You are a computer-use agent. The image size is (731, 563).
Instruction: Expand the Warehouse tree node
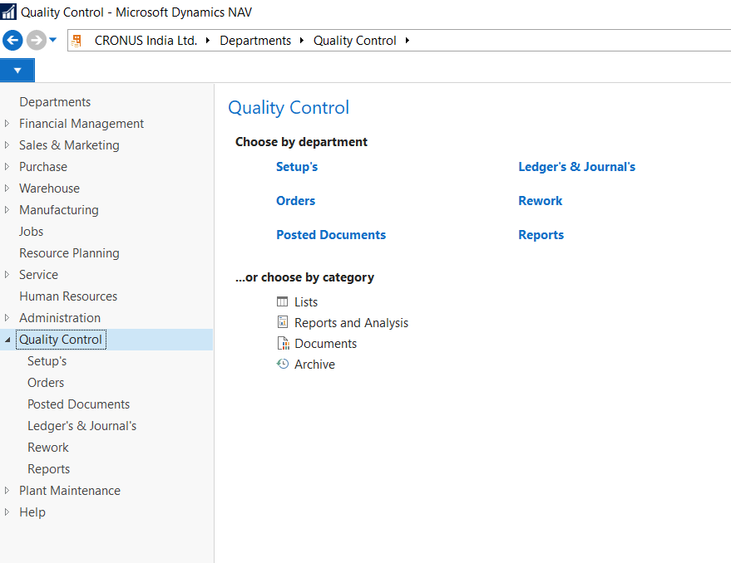point(7,188)
